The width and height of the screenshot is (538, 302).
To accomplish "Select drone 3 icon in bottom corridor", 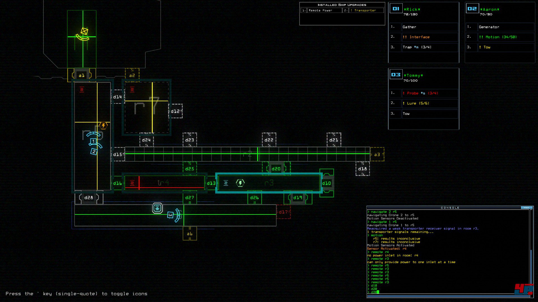I will [170, 215].
